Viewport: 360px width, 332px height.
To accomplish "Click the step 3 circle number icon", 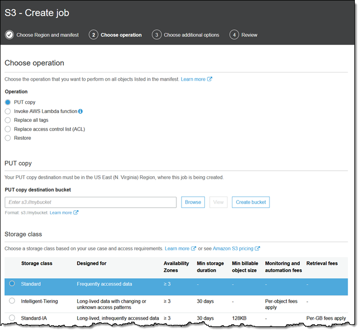I will (156, 35).
